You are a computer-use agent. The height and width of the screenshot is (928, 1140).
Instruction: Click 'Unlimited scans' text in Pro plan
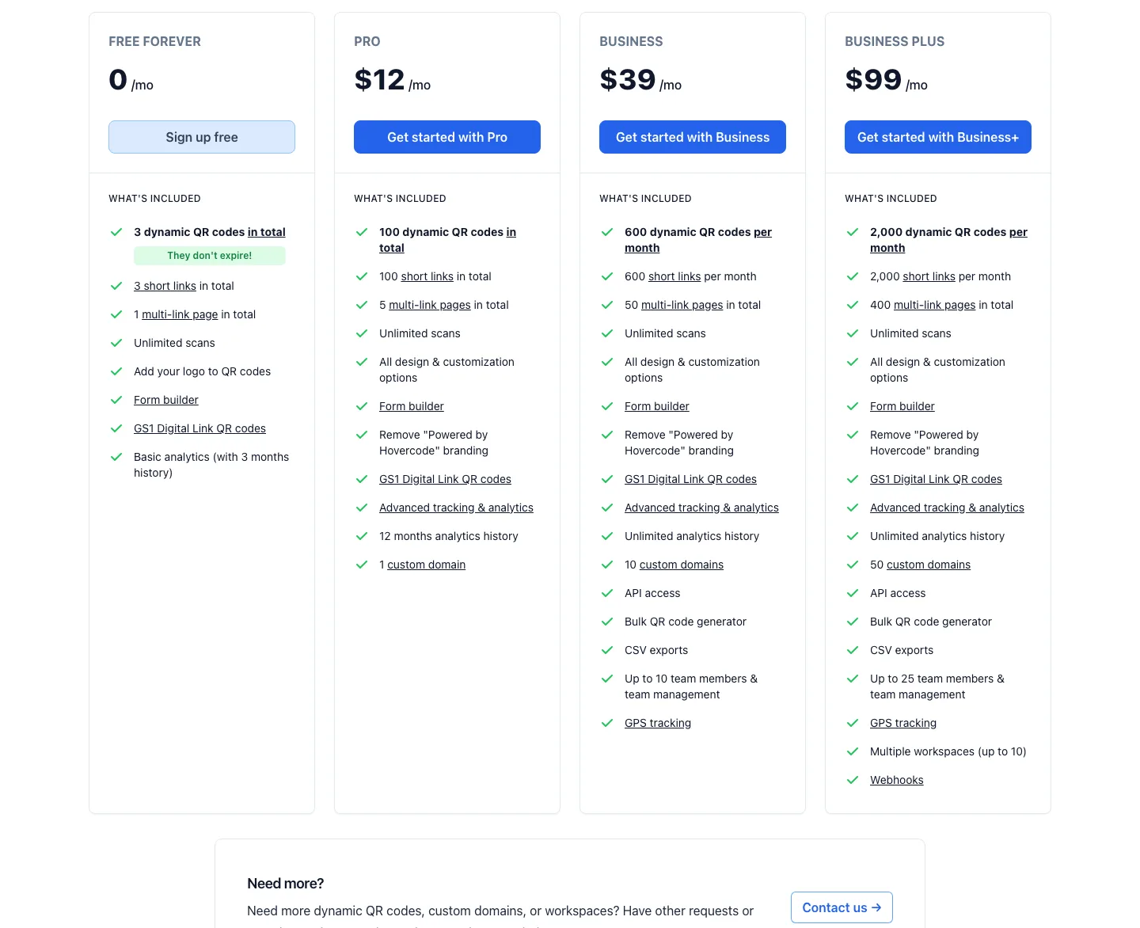point(420,333)
